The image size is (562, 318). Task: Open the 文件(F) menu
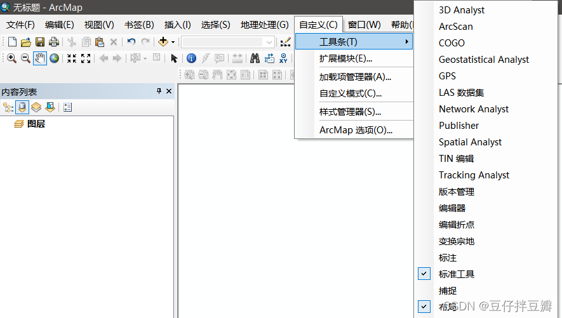(x=20, y=25)
